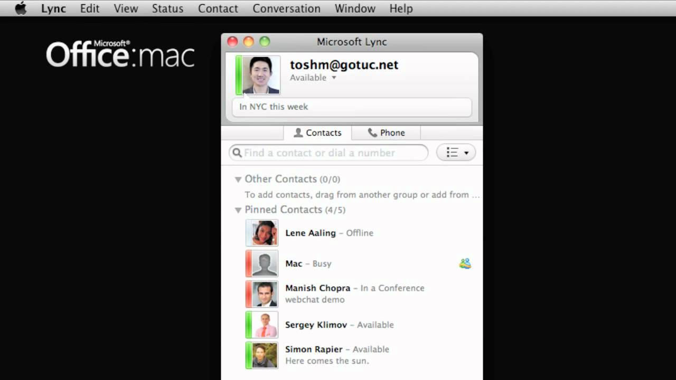This screenshot has height=380, width=676.
Task: Open the Contact menu
Action: click(218, 8)
